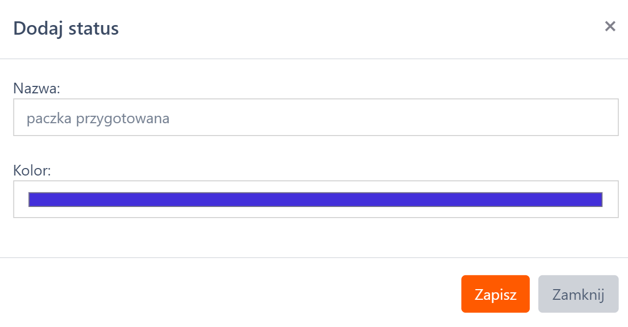Confirm adding status via orange button
Image resolution: width=628 pixels, height=327 pixels.
[x=495, y=294]
